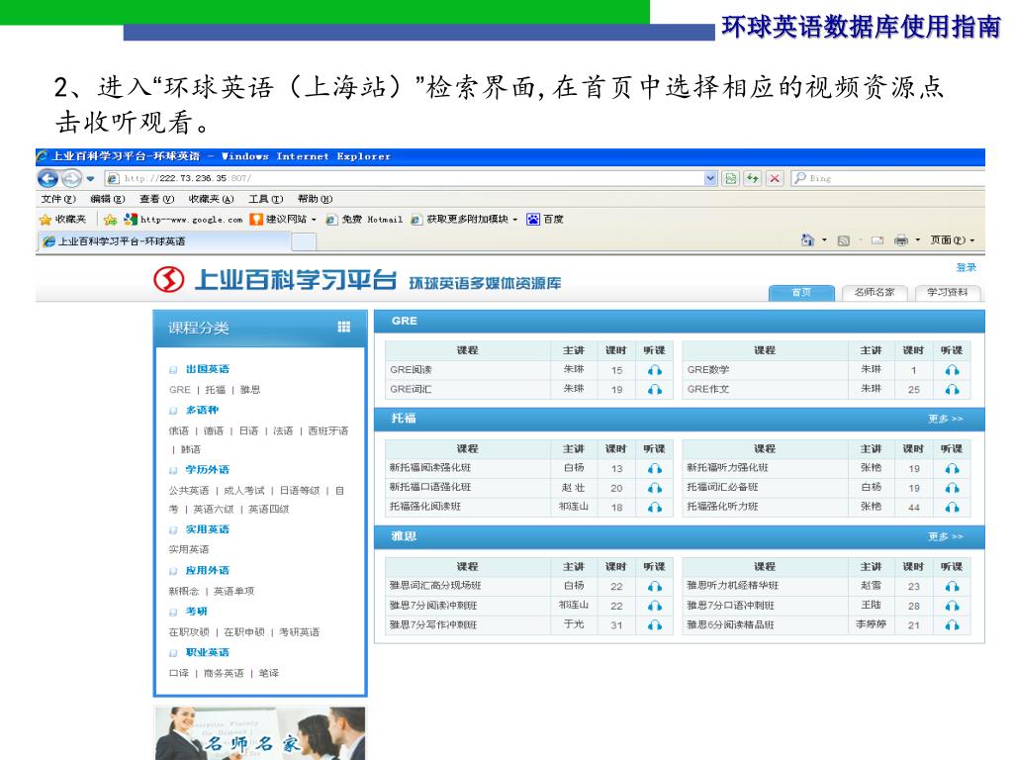The image size is (1013, 760).
Task: Click the 登录 login link
Action: (967, 267)
